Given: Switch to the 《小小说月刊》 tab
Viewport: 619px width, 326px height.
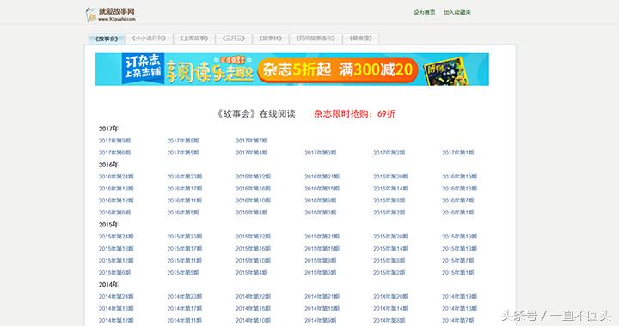Looking at the screenshot, I should coord(149,39).
